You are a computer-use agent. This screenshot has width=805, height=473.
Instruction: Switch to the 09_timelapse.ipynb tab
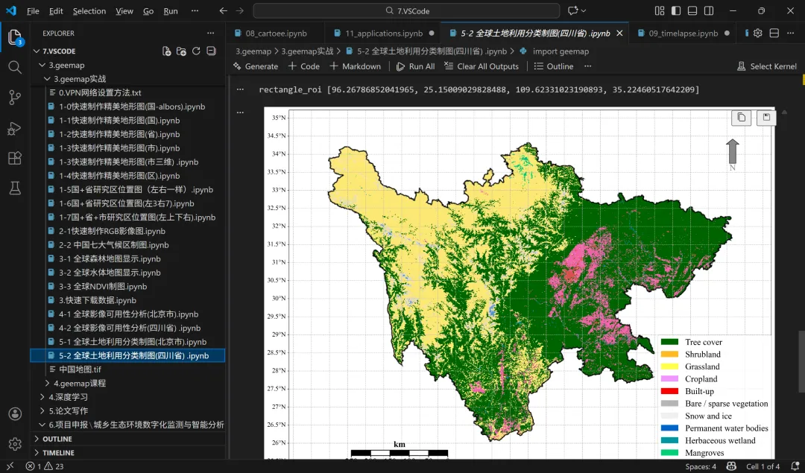click(x=683, y=34)
